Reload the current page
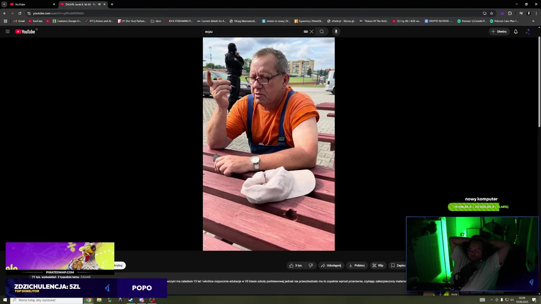541x304 pixels. click(19, 13)
